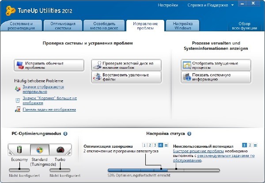
Task: Click the stethoscope disk check icon
Action: (x=97, y=65)
